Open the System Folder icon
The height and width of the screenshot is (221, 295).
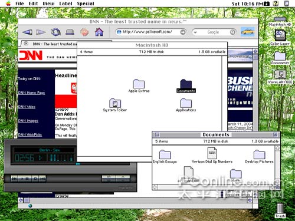[x=115, y=105]
